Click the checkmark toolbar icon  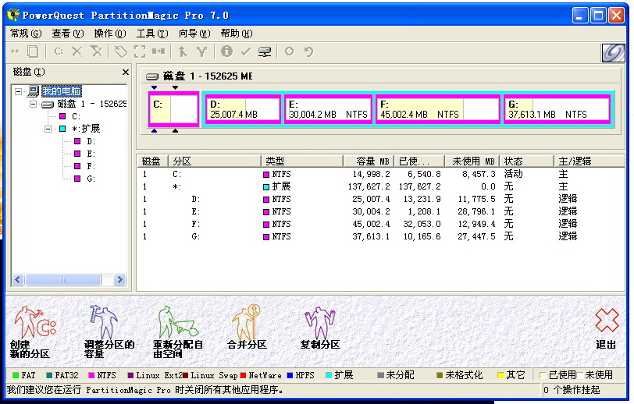pyautogui.click(x=245, y=51)
